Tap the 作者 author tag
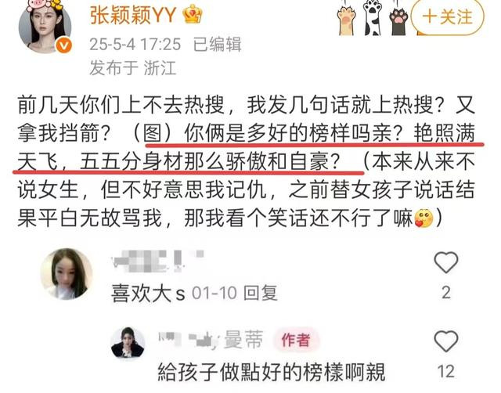501x393 pixels. point(296,340)
